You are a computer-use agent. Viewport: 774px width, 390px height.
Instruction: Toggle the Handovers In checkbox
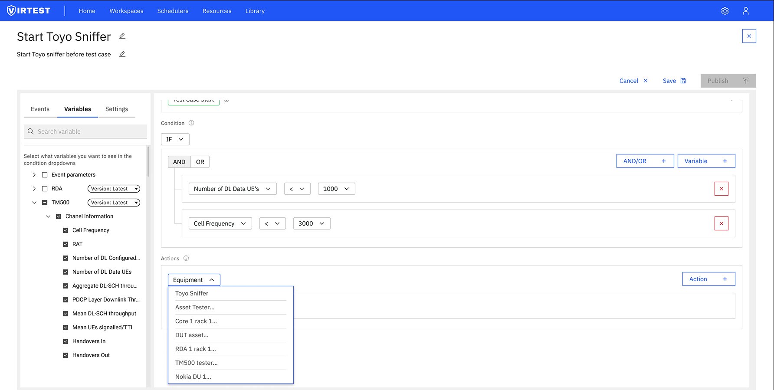pyautogui.click(x=66, y=341)
